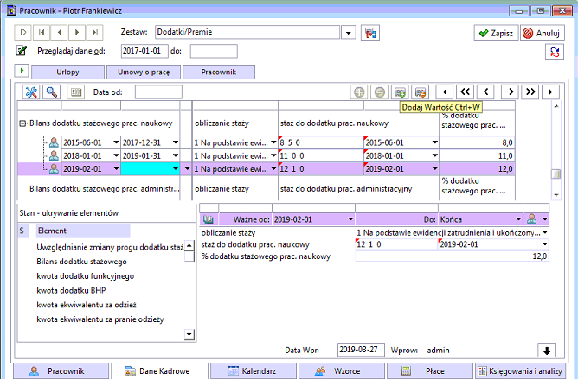Open the Ważne od 2019-02-01 dropdown
578x379 pixels.
click(350, 219)
